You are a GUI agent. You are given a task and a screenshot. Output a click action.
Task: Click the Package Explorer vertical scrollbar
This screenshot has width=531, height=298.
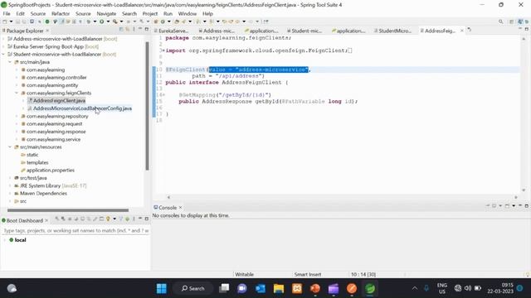click(147, 106)
